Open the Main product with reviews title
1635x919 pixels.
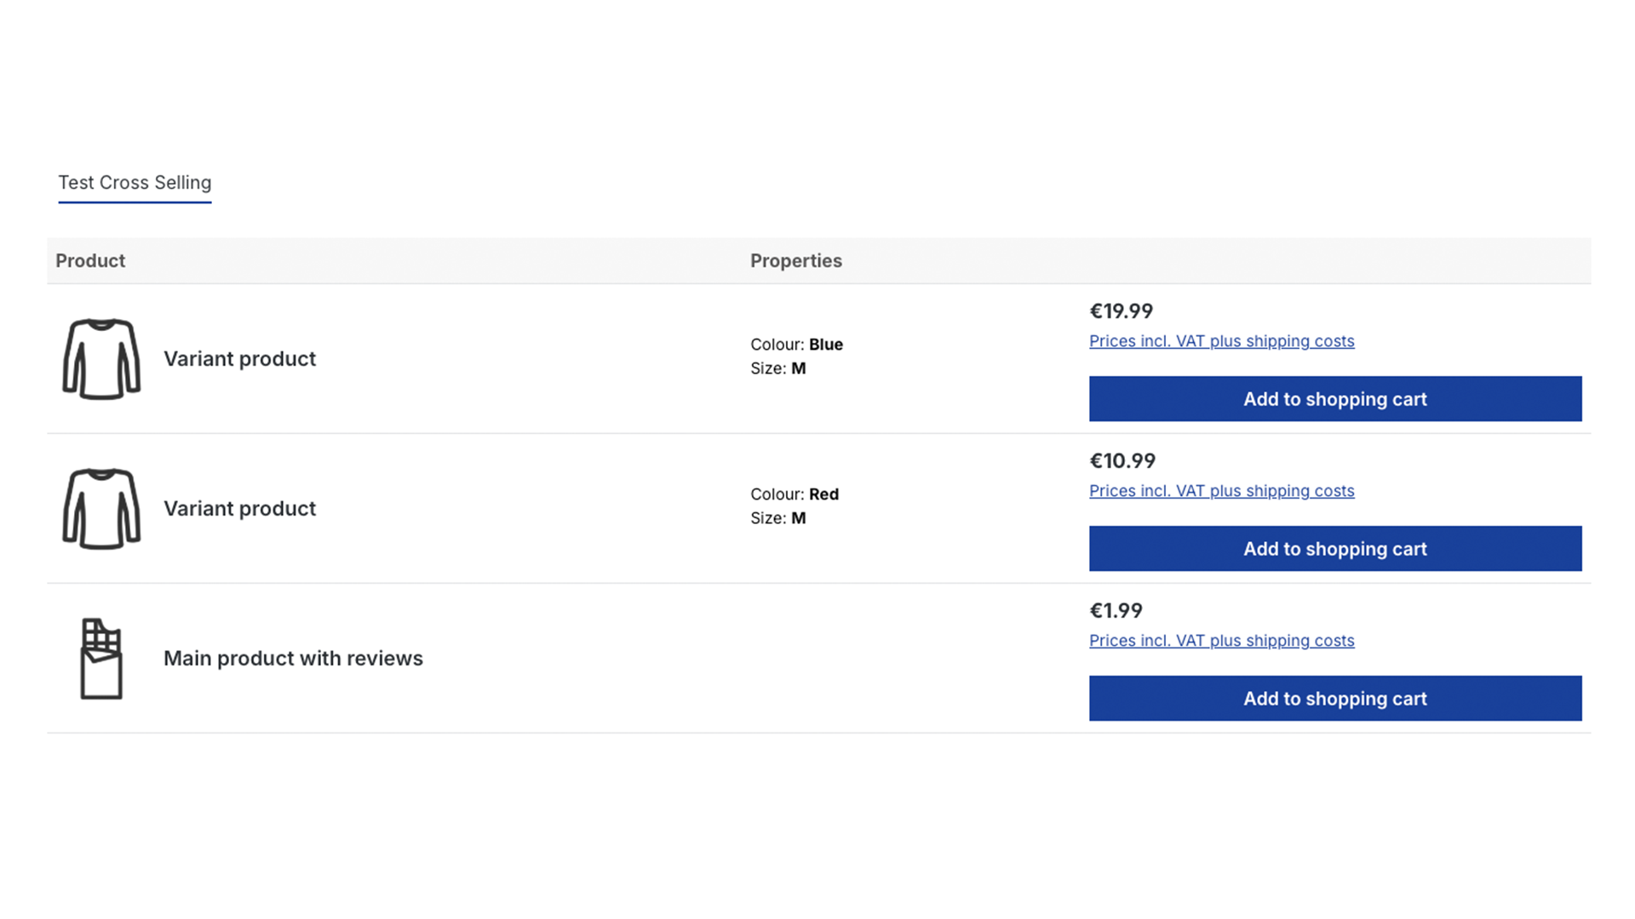coord(293,659)
